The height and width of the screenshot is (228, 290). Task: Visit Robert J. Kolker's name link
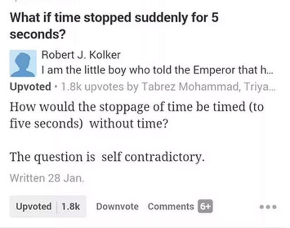pyautogui.click(x=81, y=55)
